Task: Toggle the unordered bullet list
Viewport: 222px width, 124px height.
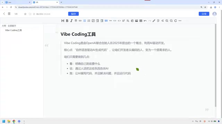Action: (85, 21)
